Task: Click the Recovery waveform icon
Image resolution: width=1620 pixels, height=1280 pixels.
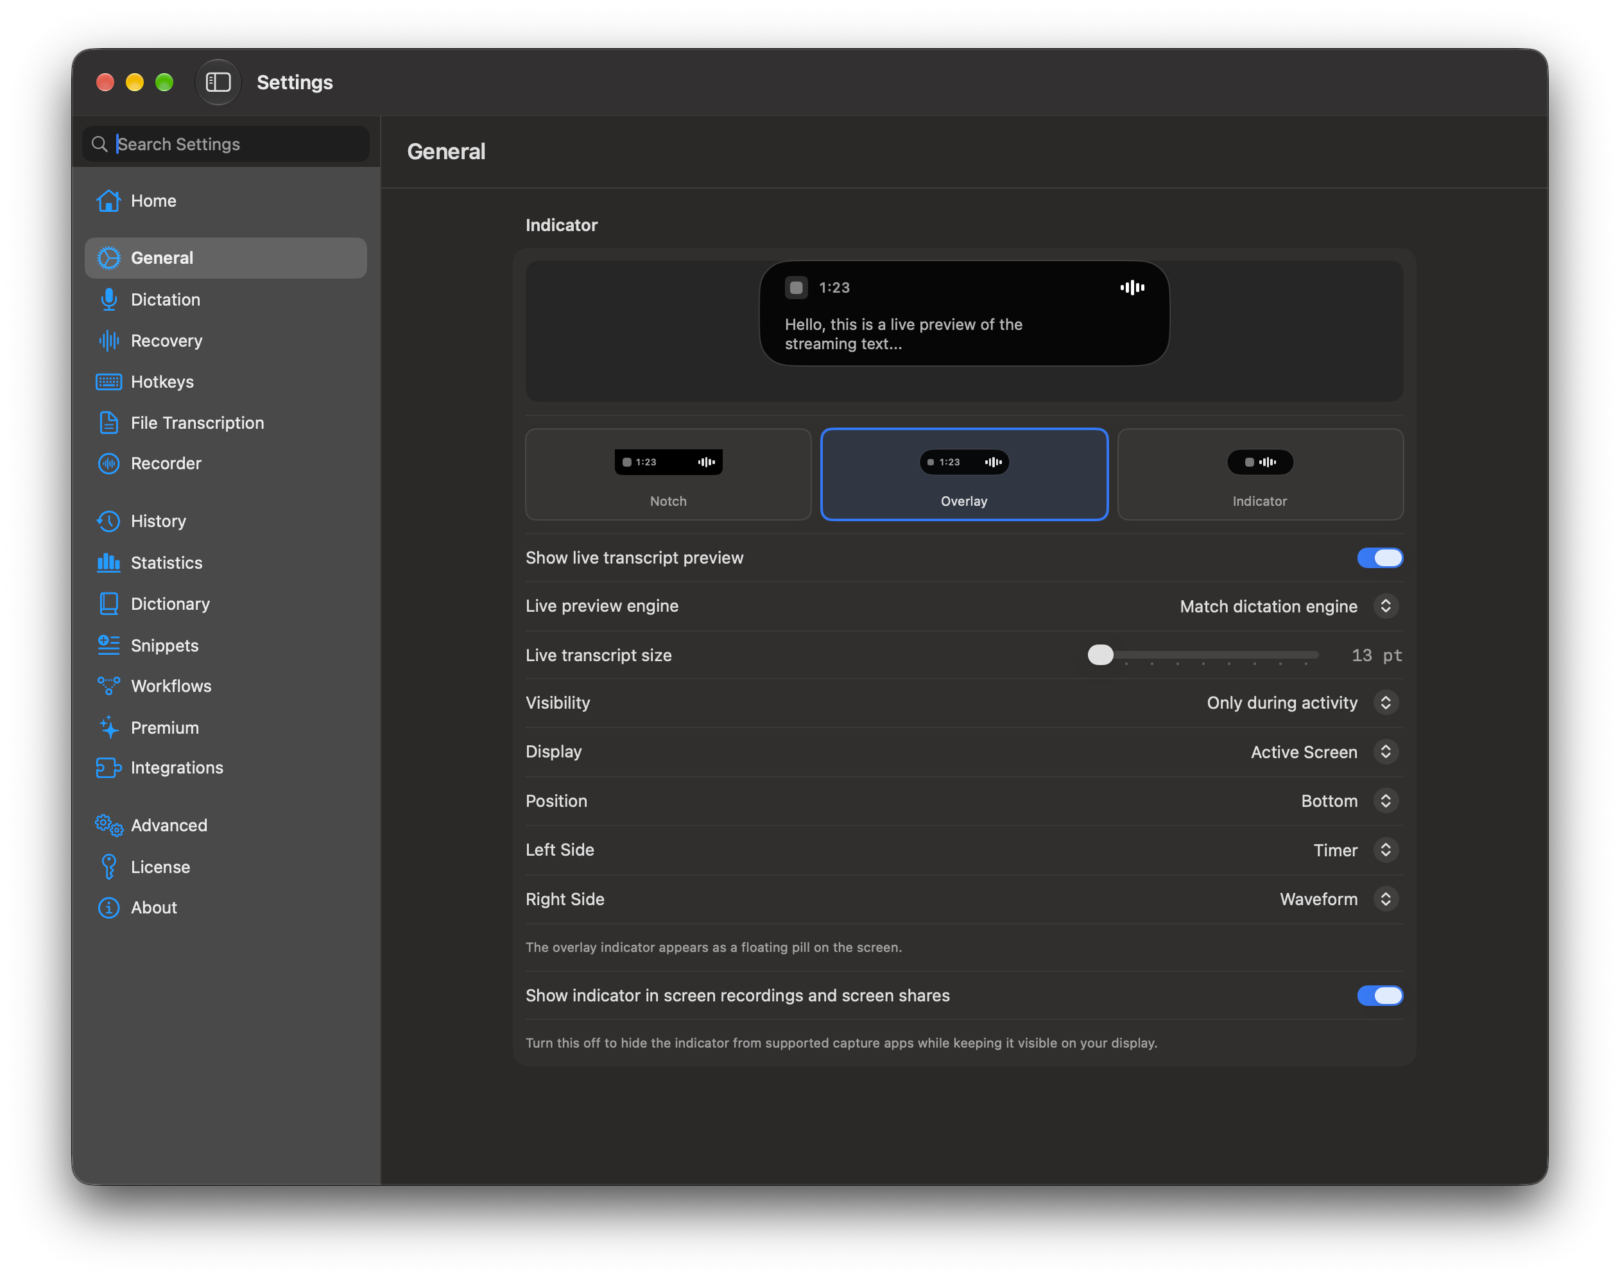Action: pyautogui.click(x=108, y=340)
